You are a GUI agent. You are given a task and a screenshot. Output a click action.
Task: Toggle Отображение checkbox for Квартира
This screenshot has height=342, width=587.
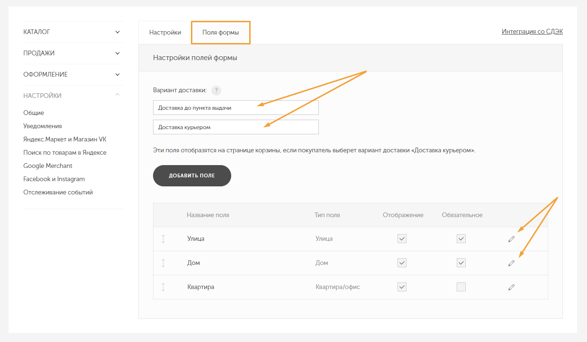pyautogui.click(x=402, y=287)
